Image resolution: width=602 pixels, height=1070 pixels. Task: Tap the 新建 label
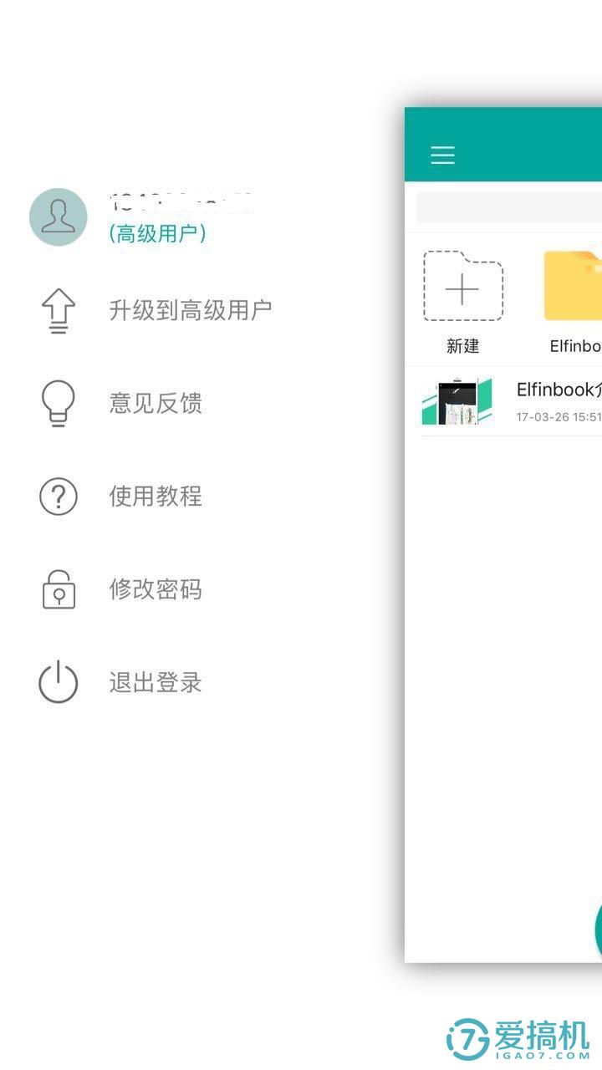(x=462, y=346)
